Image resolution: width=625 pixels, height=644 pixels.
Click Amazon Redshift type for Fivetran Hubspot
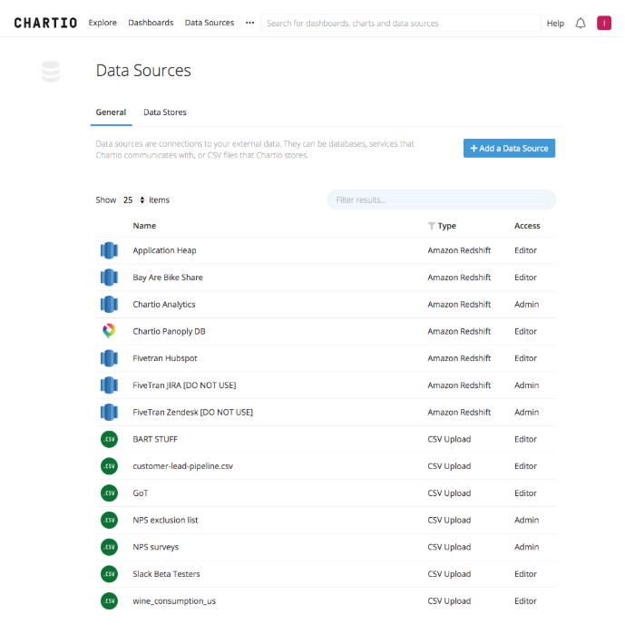(x=459, y=358)
